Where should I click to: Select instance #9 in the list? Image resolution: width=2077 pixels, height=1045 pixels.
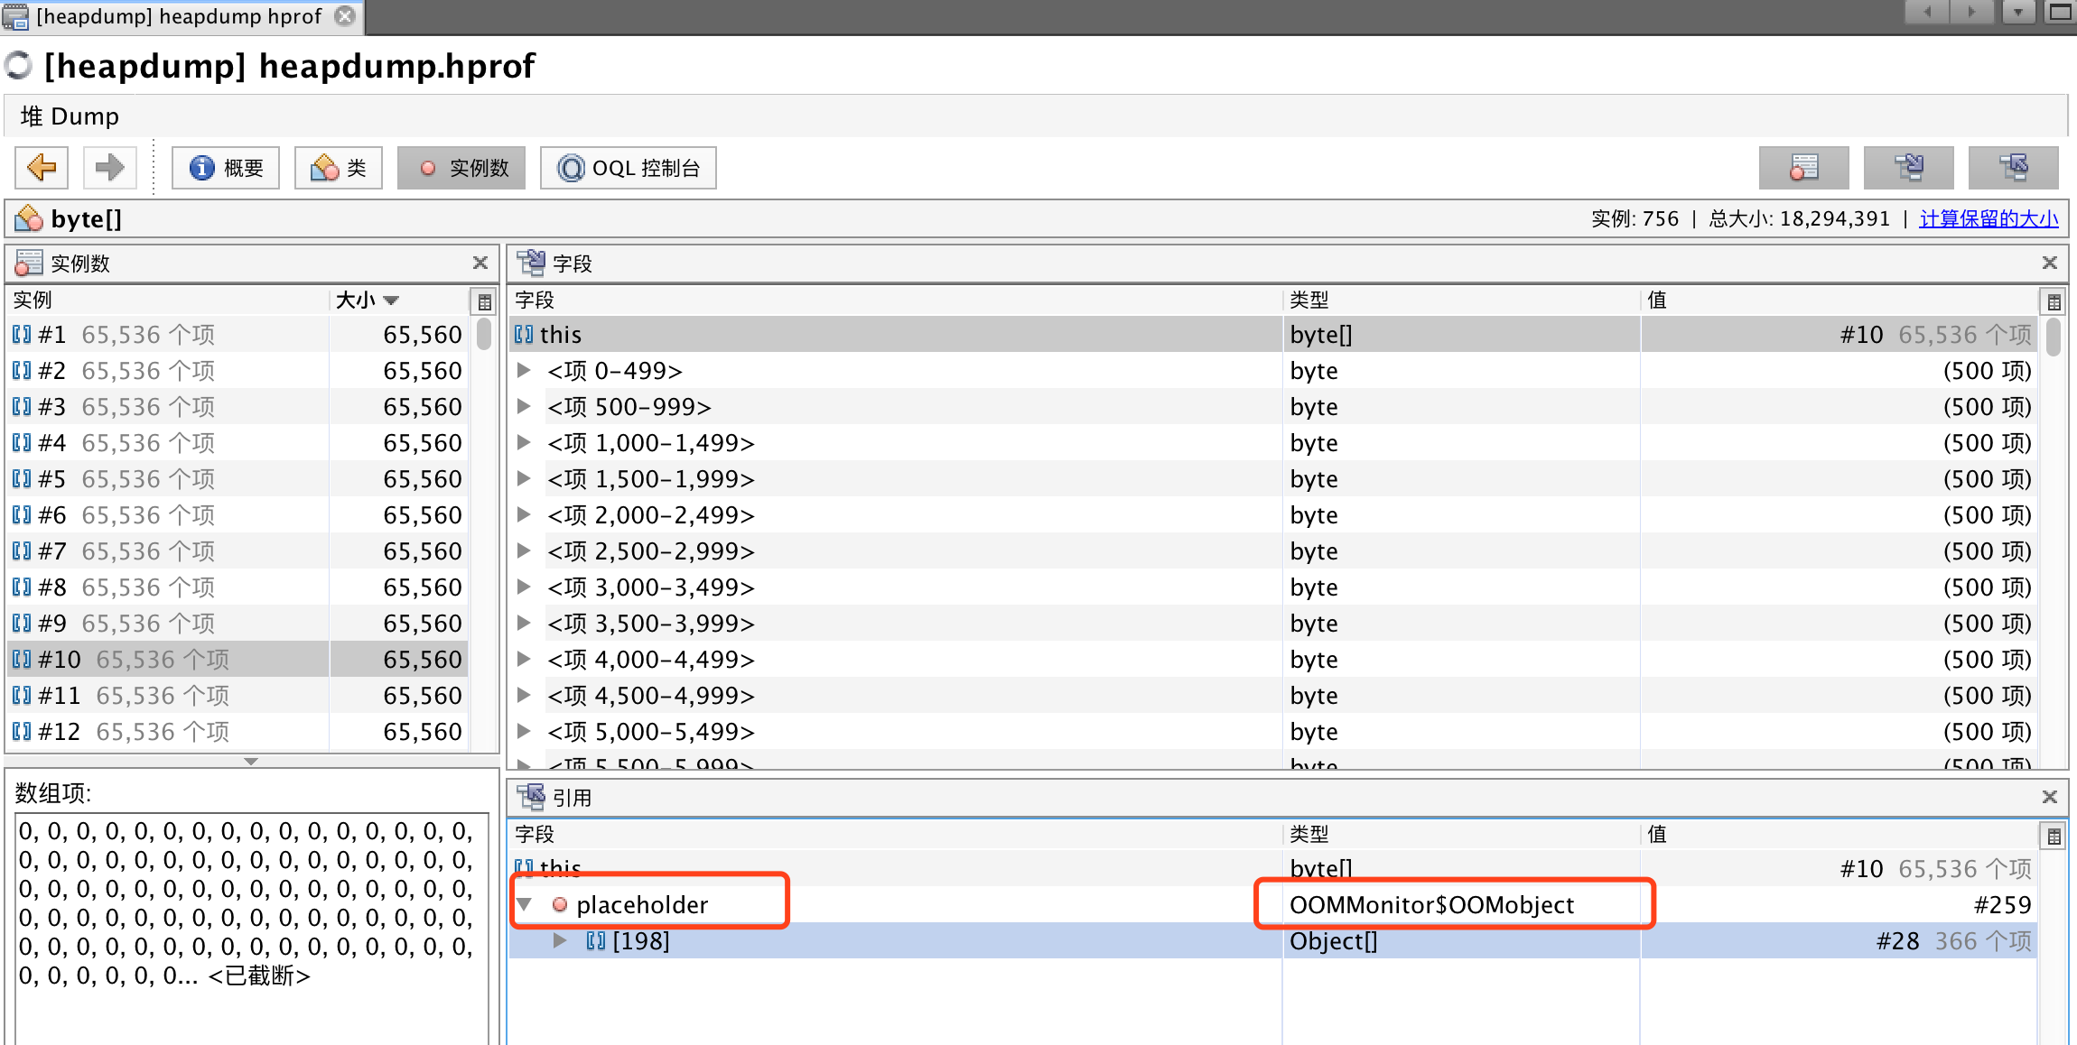pyautogui.click(x=238, y=624)
